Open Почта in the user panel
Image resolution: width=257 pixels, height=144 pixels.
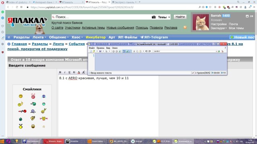point(233,24)
